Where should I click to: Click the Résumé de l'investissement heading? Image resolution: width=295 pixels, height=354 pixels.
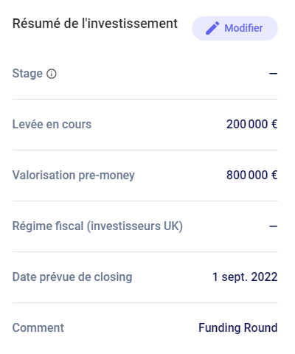(95, 24)
